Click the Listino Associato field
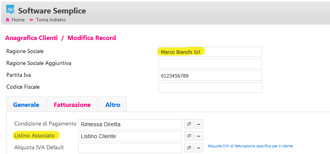The image size is (330, 154). click(x=130, y=136)
